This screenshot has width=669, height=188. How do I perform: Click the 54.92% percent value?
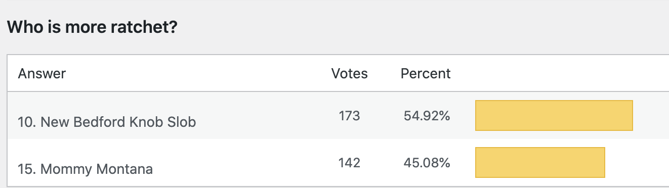pos(427,116)
